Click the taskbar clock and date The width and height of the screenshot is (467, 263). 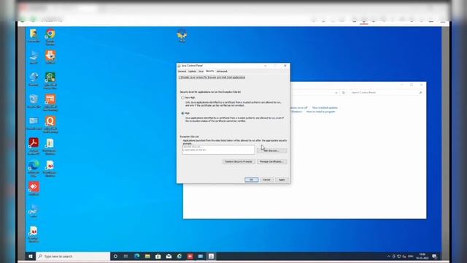[422, 256]
